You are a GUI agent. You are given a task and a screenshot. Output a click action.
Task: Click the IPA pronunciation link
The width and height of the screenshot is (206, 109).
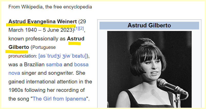click(63, 56)
